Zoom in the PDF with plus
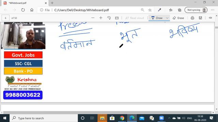The width and height of the screenshot is (218, 122). [x=101, y=18]
